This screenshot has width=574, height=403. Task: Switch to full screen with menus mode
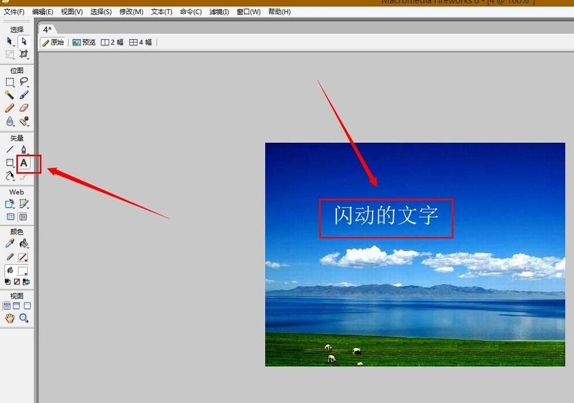click(x=17, y=306)
